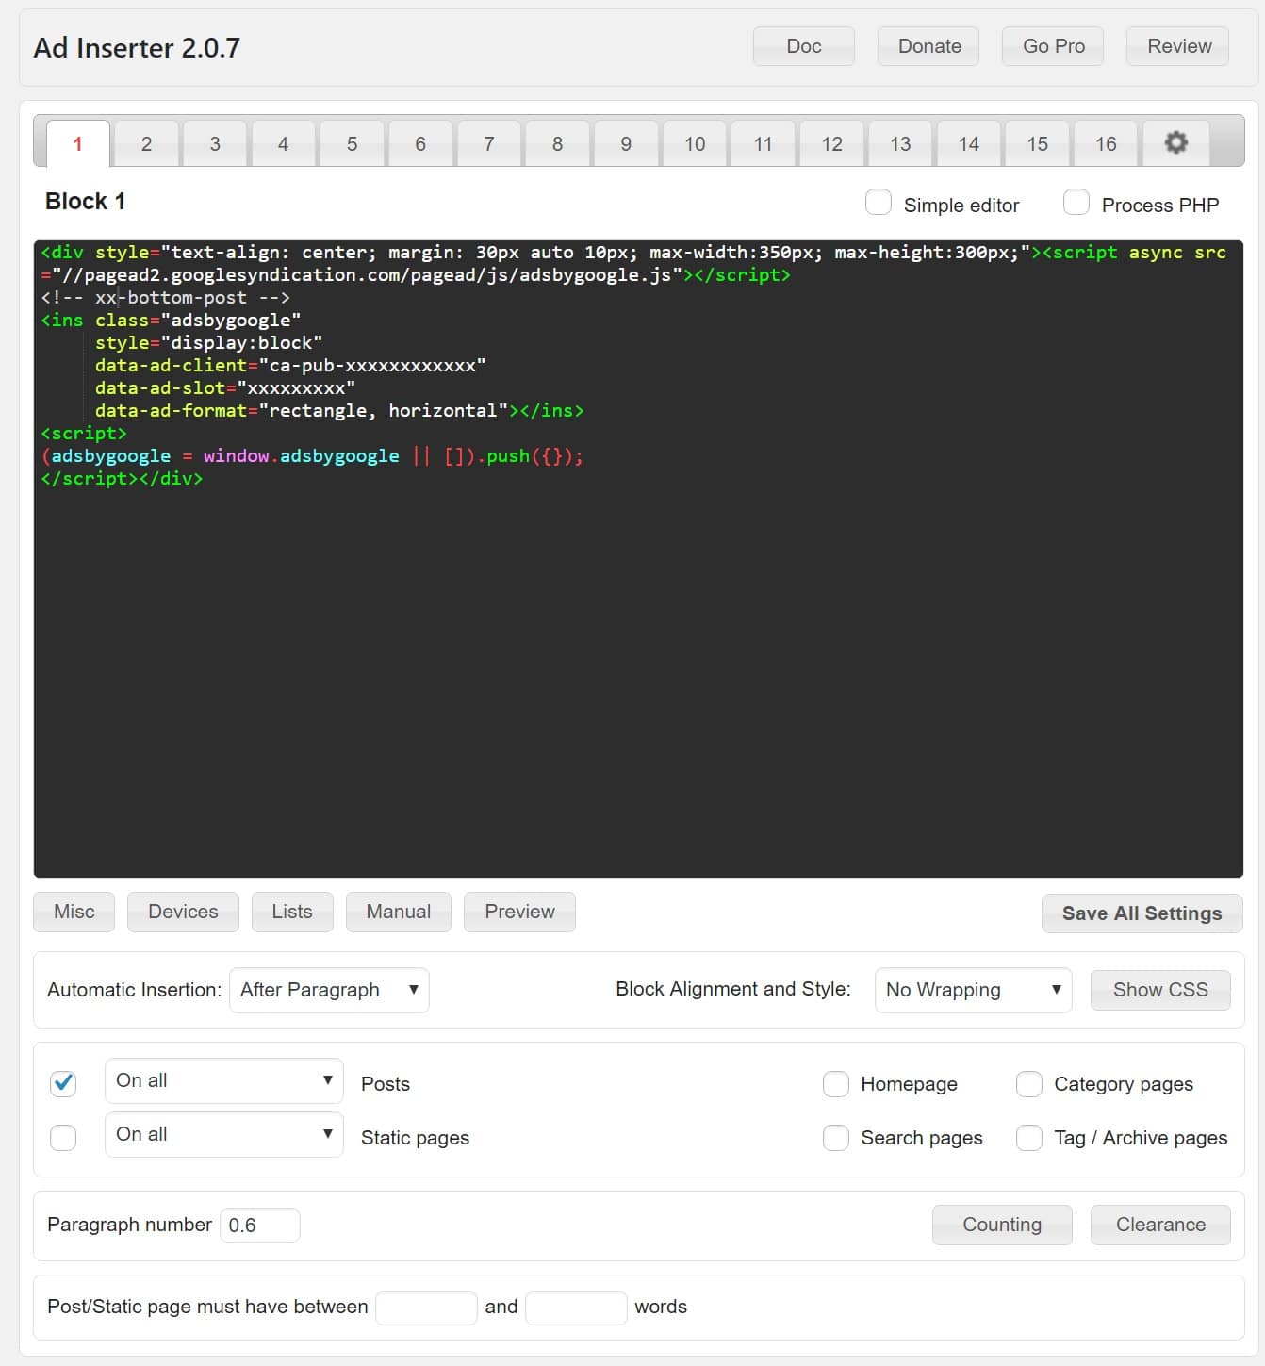Open the Automatic Insertion dropdown
1265x1366 pixels.
click(x=329, y=990)
